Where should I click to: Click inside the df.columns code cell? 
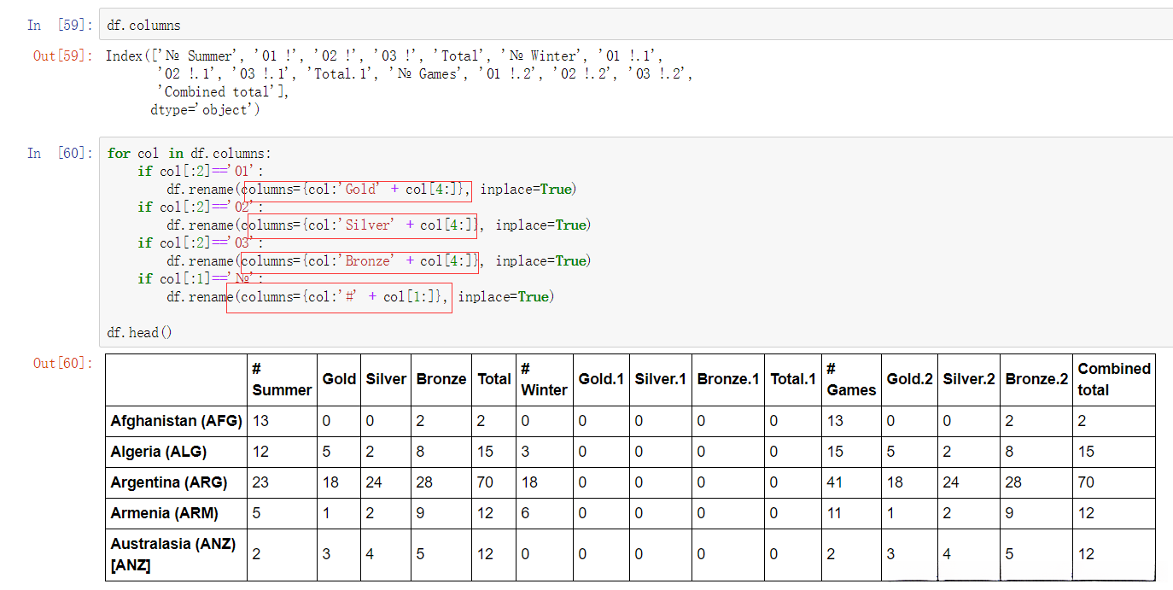[x=512, y=25]
